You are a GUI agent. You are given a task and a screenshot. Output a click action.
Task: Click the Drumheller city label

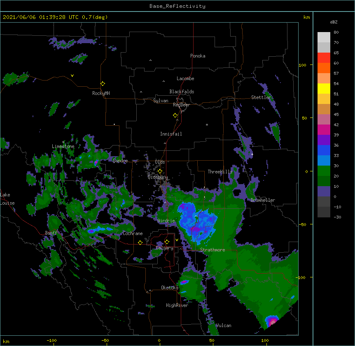(x=263, y=200)
